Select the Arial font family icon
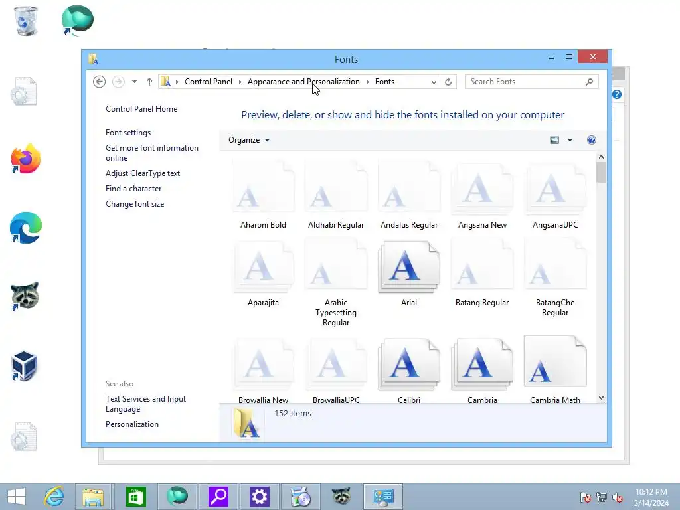Screen dimensions: 680x510 coord(409,266)
